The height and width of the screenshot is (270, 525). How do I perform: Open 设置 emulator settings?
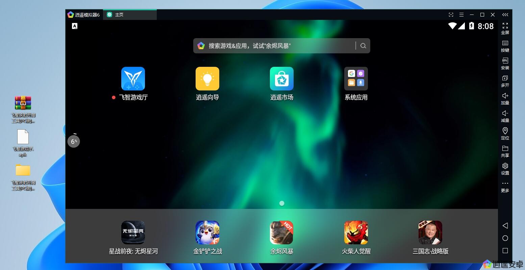point(505,168)
